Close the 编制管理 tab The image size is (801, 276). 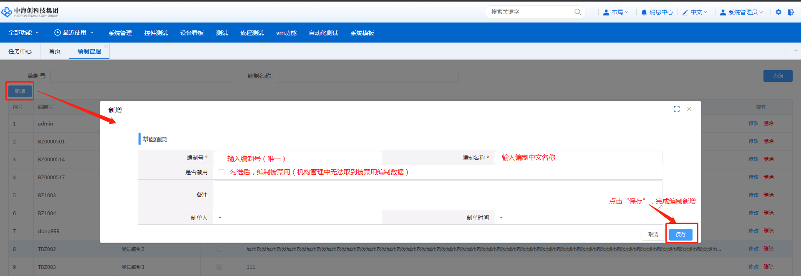click(106, 46)
